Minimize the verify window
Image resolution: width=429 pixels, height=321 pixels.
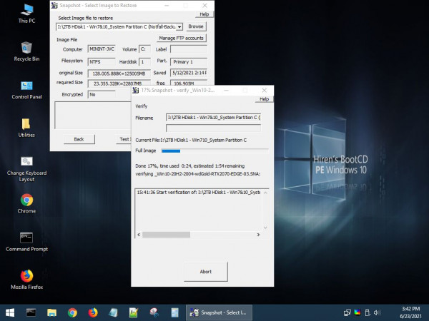[x=226, y=90]
